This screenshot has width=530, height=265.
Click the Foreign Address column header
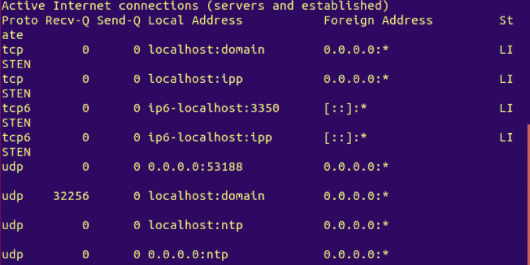pyautogui.click(x=378, y=21)
